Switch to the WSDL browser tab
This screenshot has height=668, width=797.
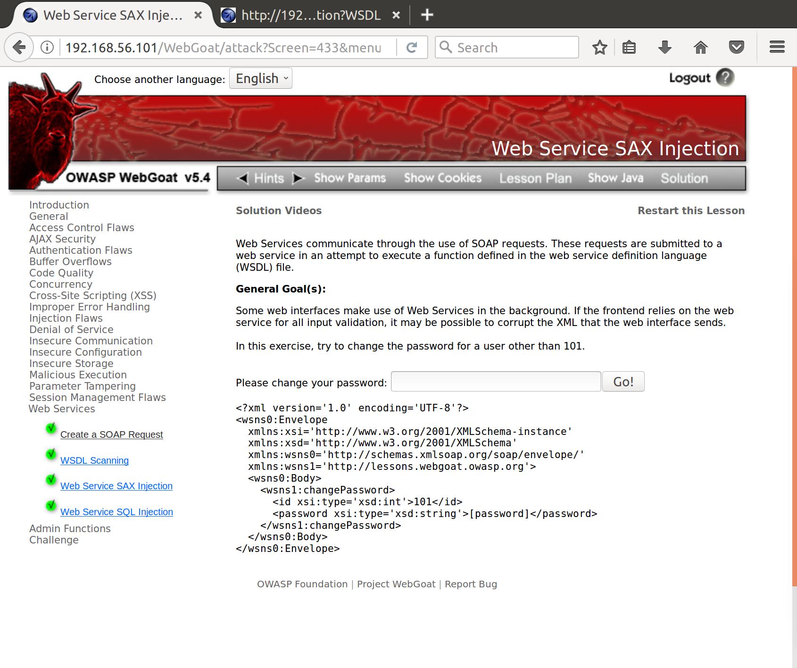(x=311, y=15)
